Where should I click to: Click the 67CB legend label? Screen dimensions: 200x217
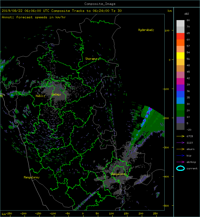point(190,136)
